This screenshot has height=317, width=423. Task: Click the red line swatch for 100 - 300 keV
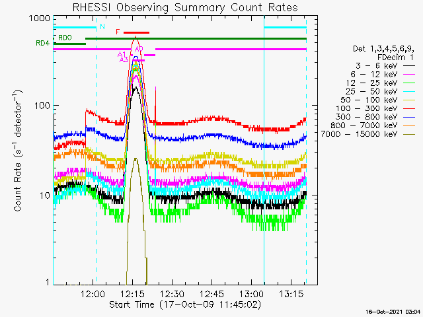[x=409, y=108]
